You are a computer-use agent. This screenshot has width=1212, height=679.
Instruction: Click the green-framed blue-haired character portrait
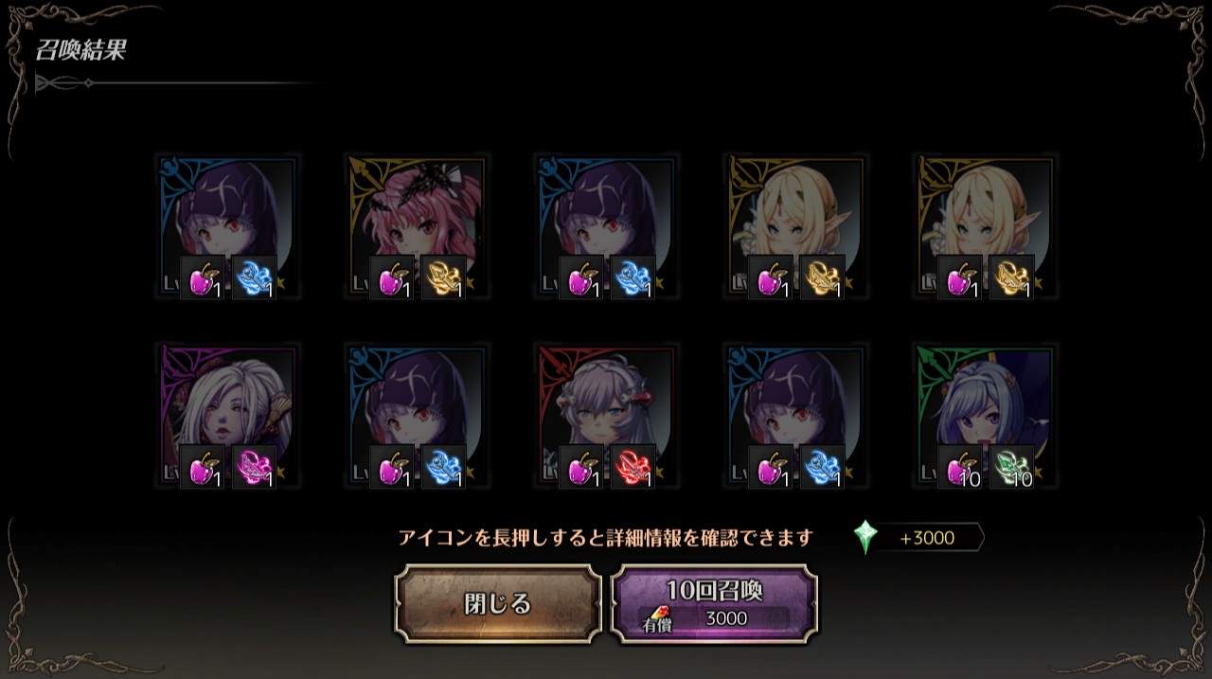tap(985, 417)
